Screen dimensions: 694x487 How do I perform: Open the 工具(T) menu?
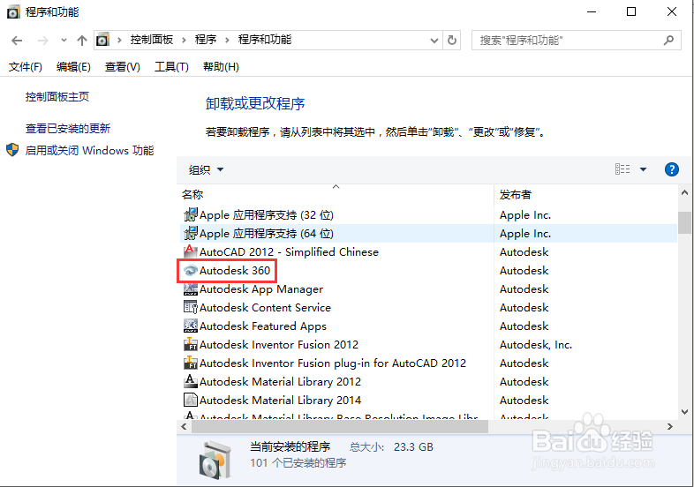click(171, 67)
